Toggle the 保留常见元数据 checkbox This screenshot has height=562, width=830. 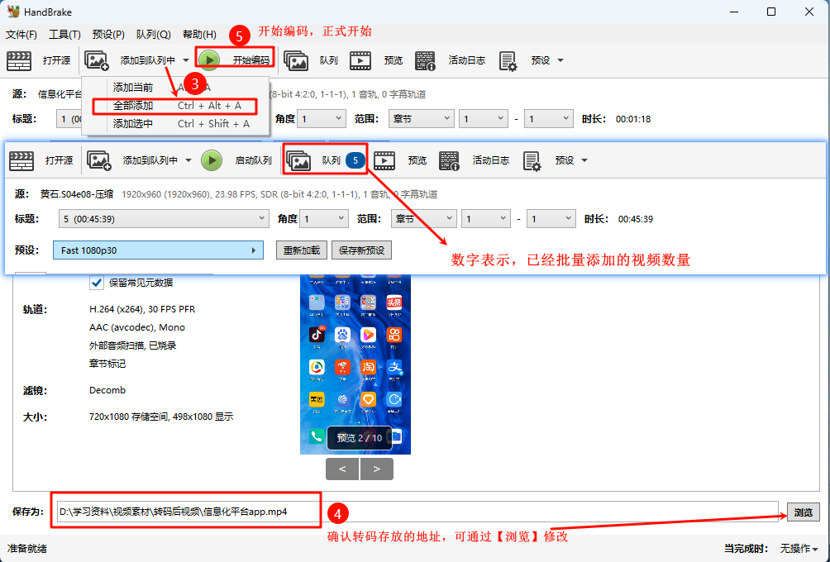[x=97, y=283]
